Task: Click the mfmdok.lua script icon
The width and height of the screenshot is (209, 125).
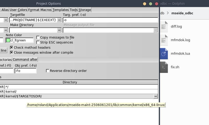Action: point(164,54)
